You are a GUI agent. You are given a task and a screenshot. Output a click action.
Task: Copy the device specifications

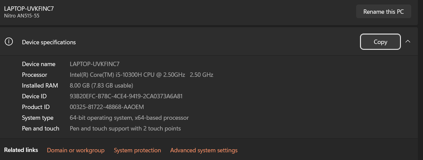tap(380, 42)
